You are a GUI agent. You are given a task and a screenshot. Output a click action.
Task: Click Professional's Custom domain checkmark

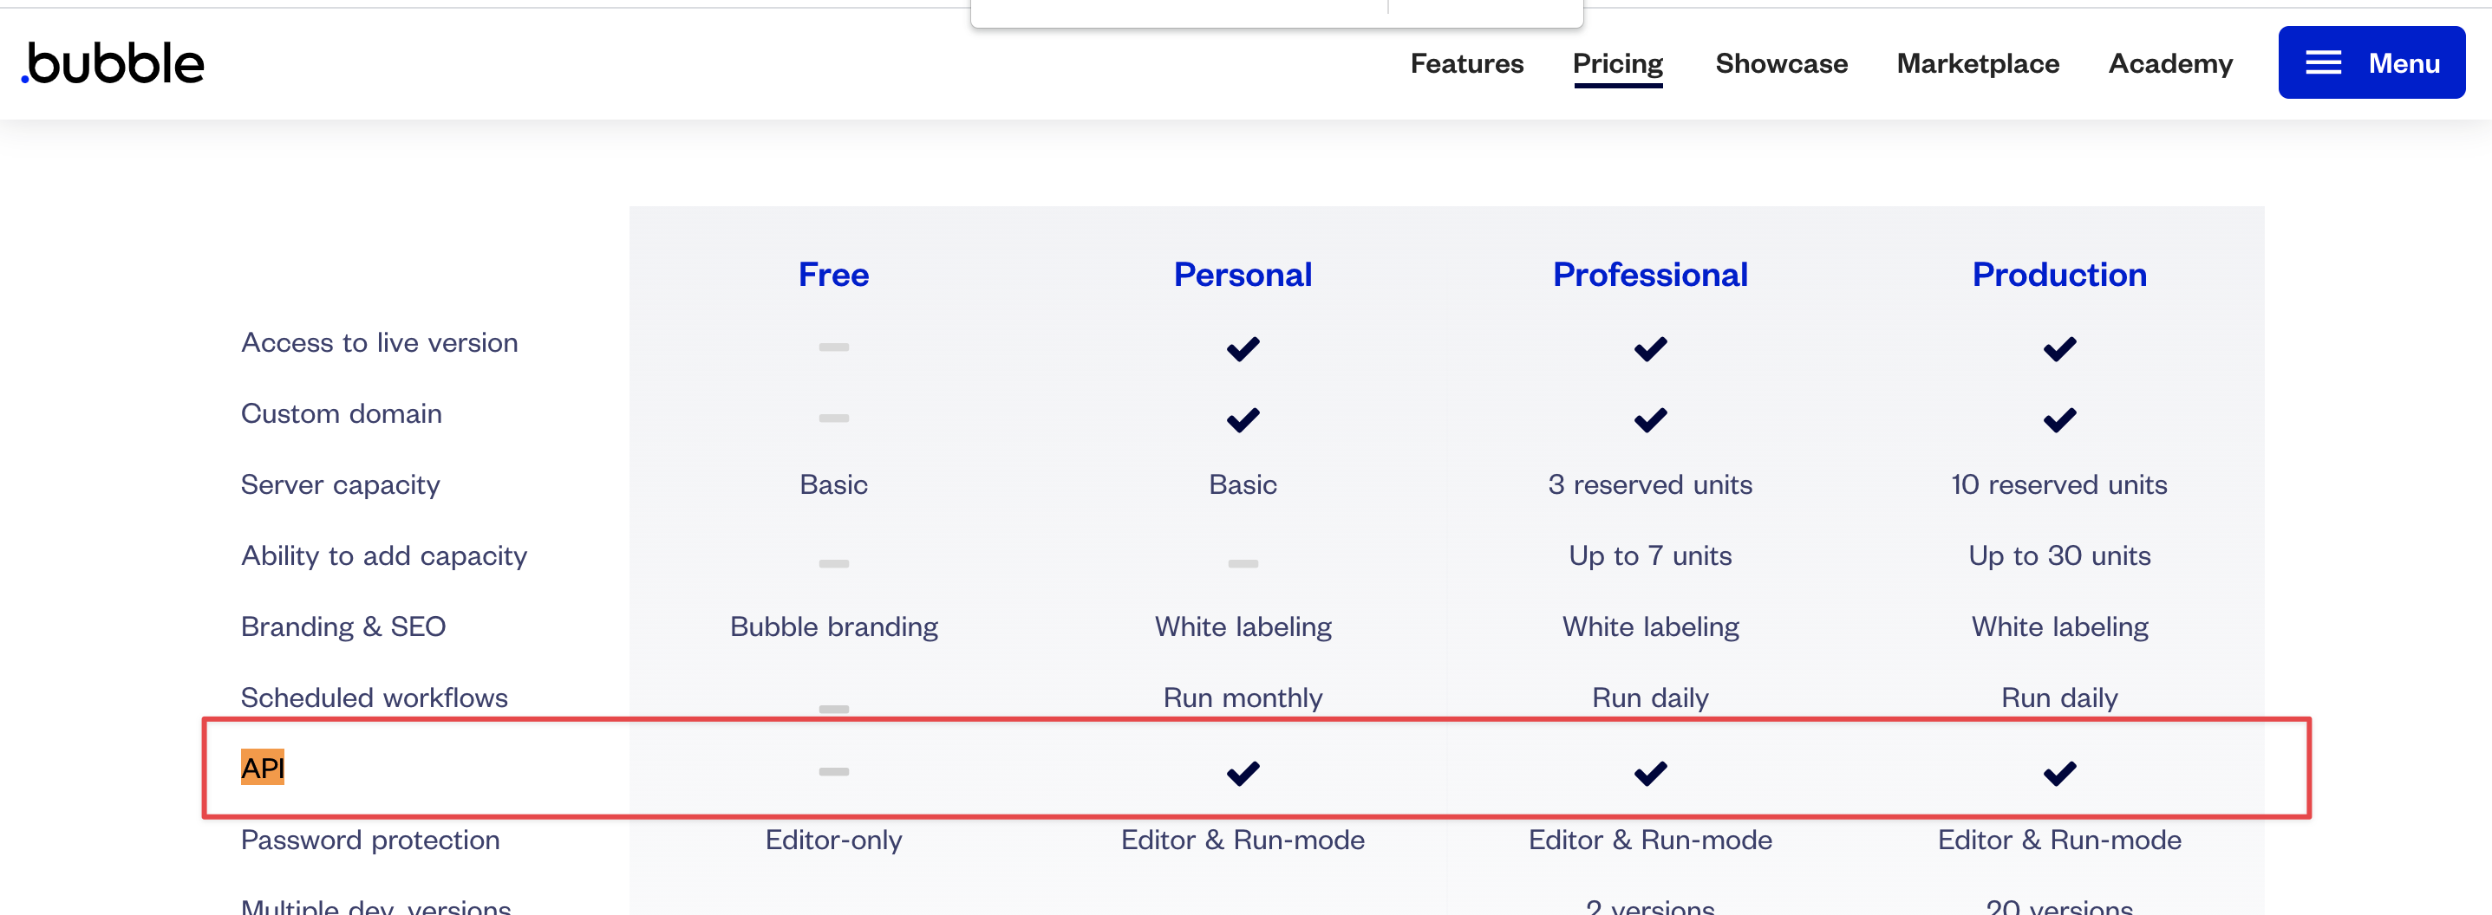pos(1649,419)
